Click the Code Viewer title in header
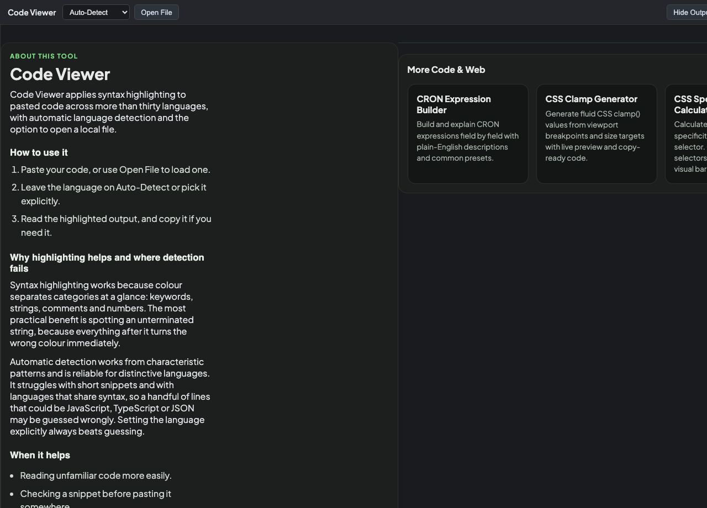This screenshot has height=508, width=707. 31,12
